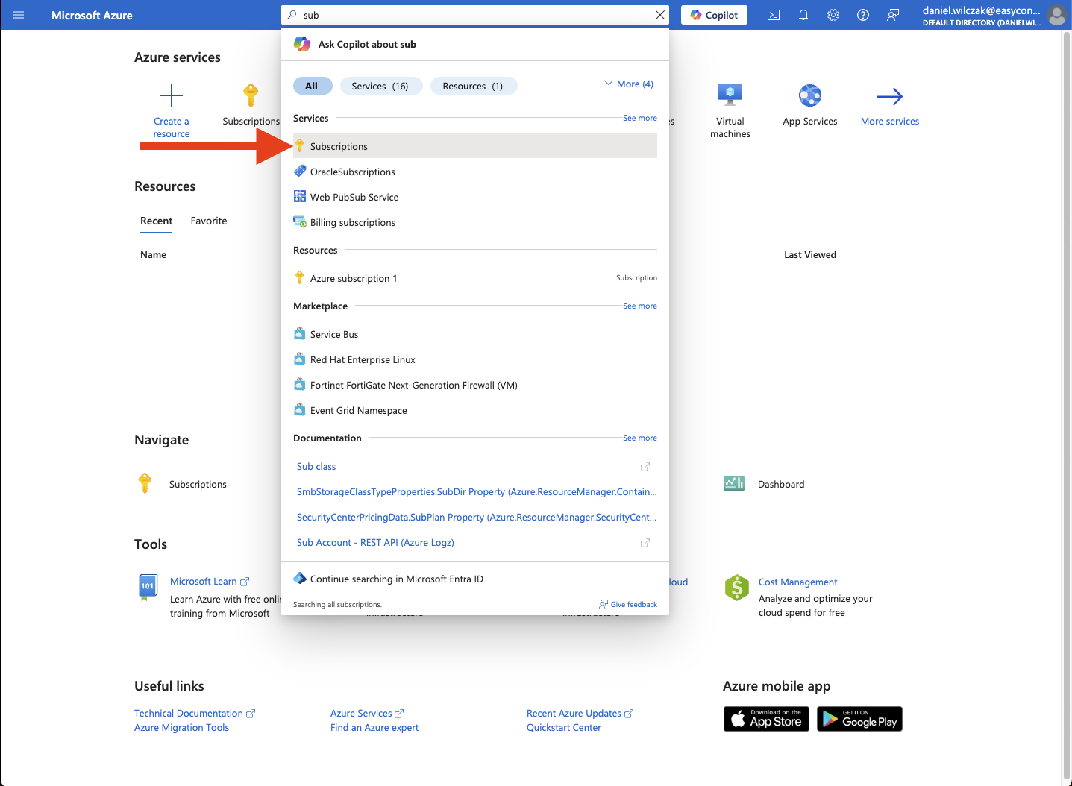Open the notifications bell
The width and height of the screenshot is (1072, 786).
click(x=803, y=15)
